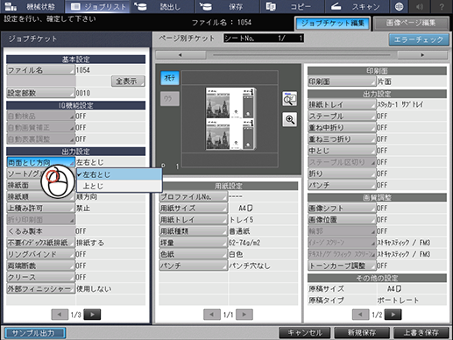The height and width of the screenshot is (340, 453).
Task: Open the 外部フィニッシャー setting
Action: [x=40, y=288]
